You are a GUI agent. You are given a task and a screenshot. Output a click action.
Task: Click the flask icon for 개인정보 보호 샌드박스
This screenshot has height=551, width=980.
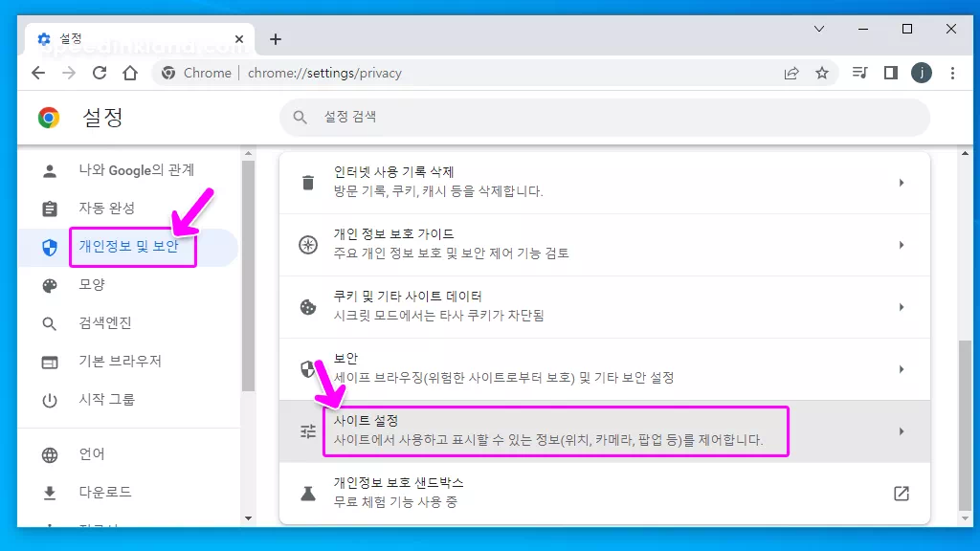tap(307, 494)
